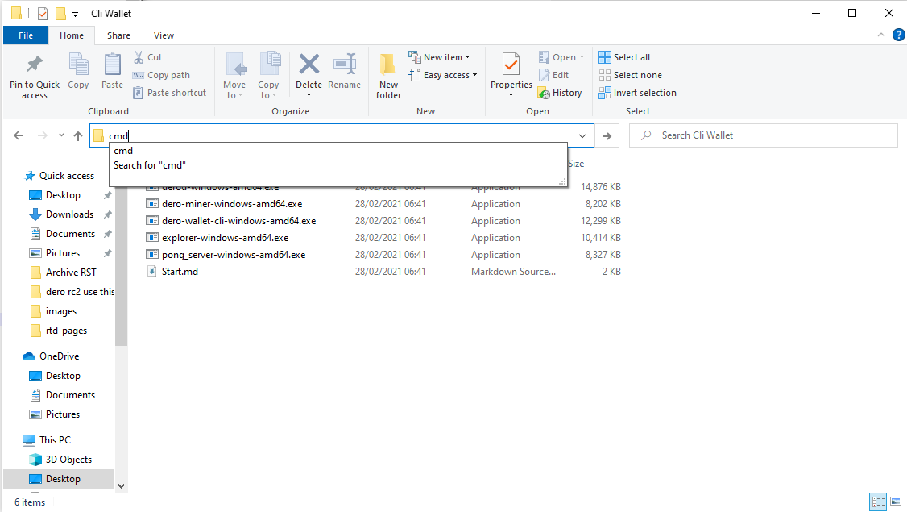907x512 pixels.
Task: Open the Help question mark icon
Action: coord(898,35)
